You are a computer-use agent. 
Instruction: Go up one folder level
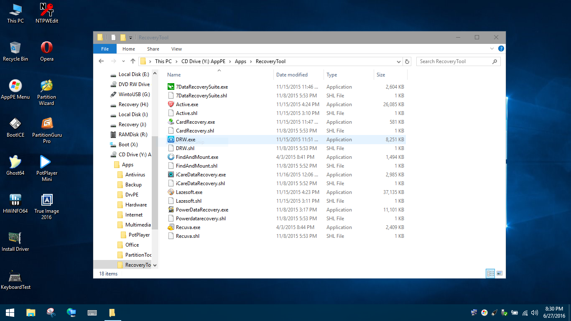click(133, 61)
